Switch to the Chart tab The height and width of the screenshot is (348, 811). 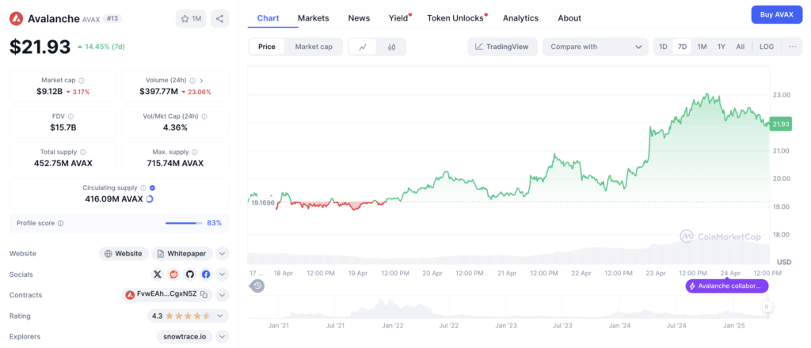(x=268, y=18)
